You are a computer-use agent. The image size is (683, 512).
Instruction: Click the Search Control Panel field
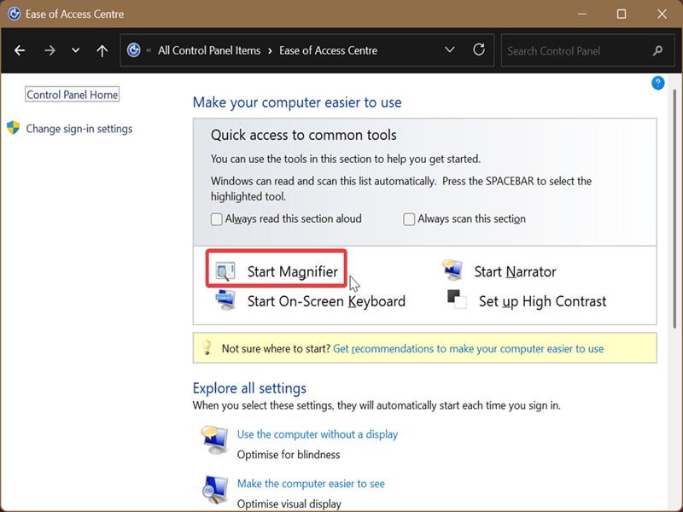coord(587,50)
